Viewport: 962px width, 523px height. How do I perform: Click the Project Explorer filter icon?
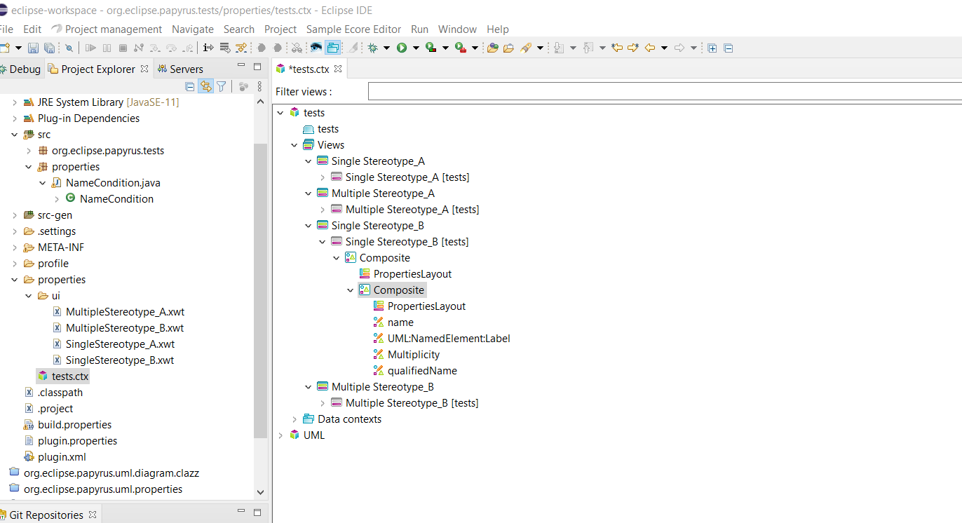point(222,86)
